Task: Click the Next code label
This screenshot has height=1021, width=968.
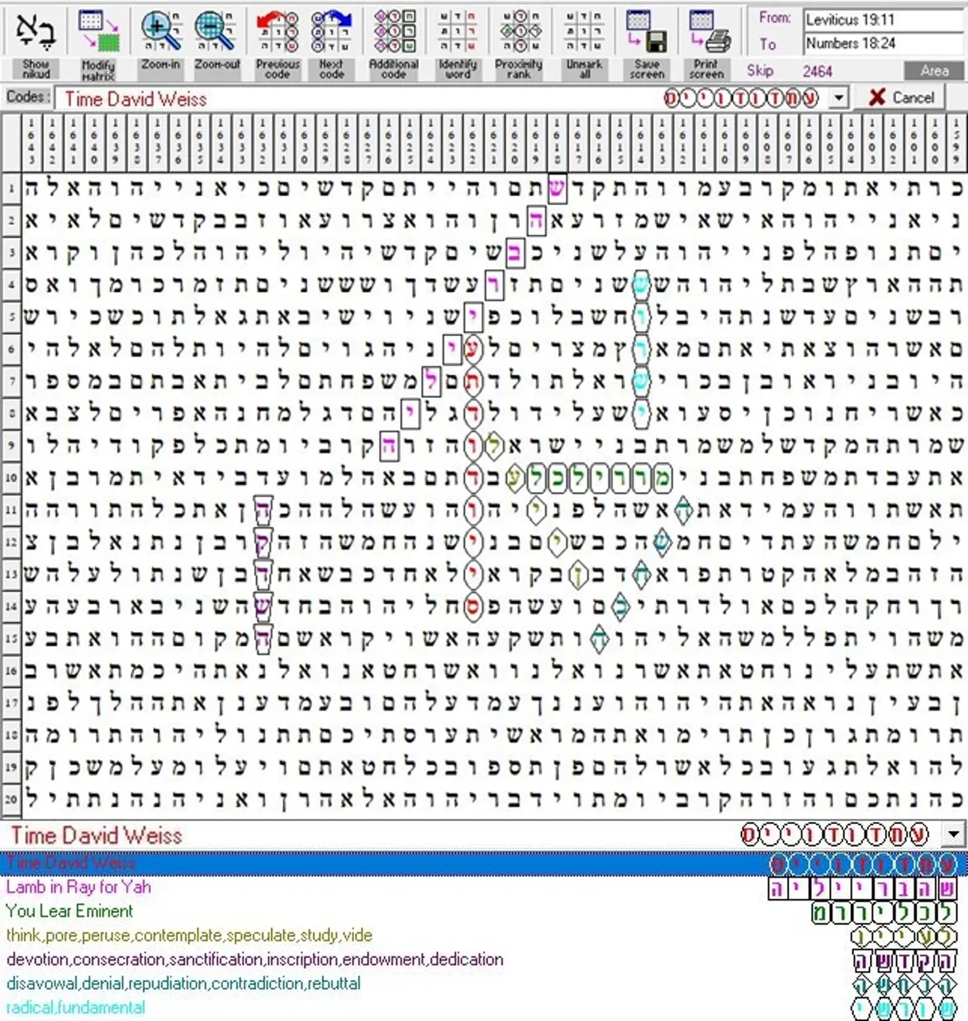Action: tap(331, 69)
